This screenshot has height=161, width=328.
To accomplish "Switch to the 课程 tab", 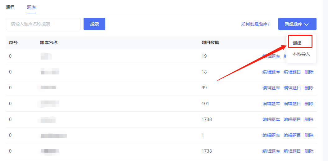I will pyautogui.click(x=10, y=7).
